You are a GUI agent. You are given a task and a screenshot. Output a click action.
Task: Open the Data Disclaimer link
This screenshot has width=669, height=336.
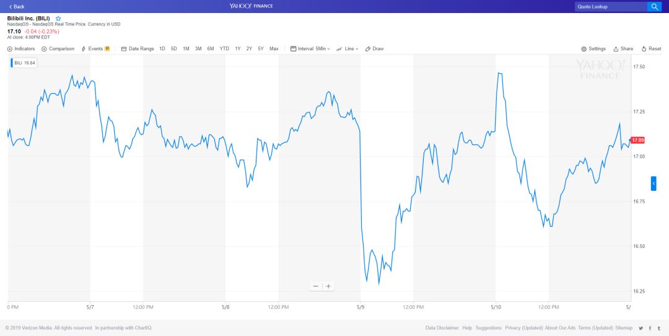(442, 328)
